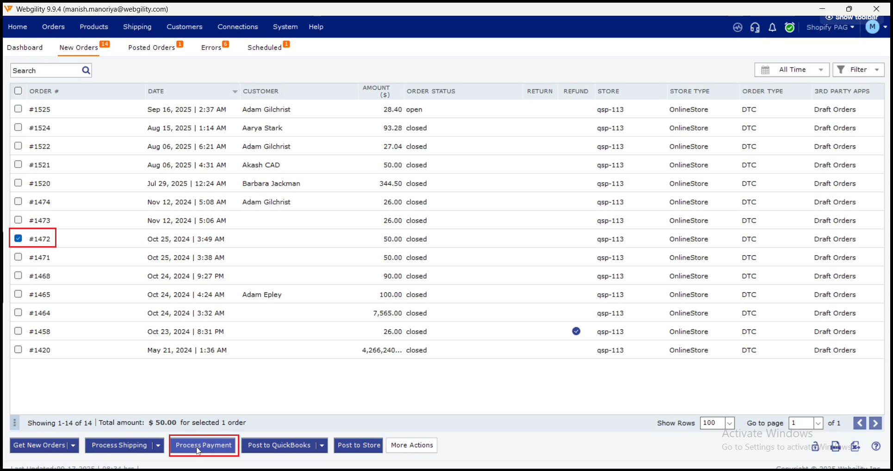
Task: Uncheck the checkbox for order #1472
Action: click(18, 238)
